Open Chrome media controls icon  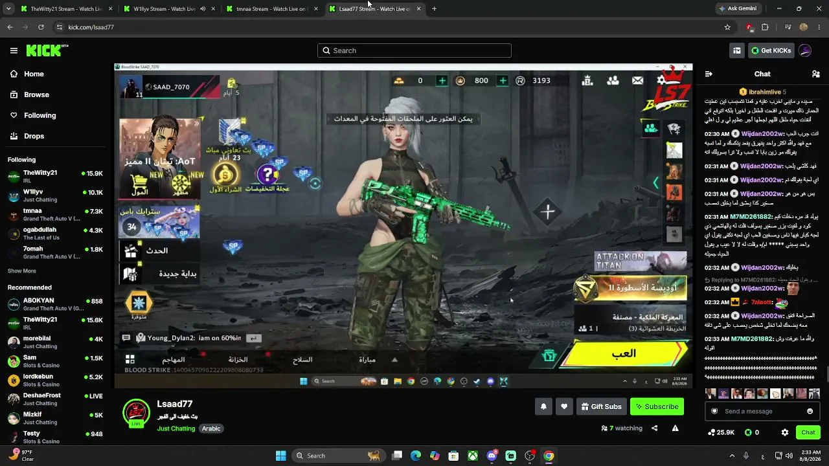pyautogui.click(x=788, y=27)
